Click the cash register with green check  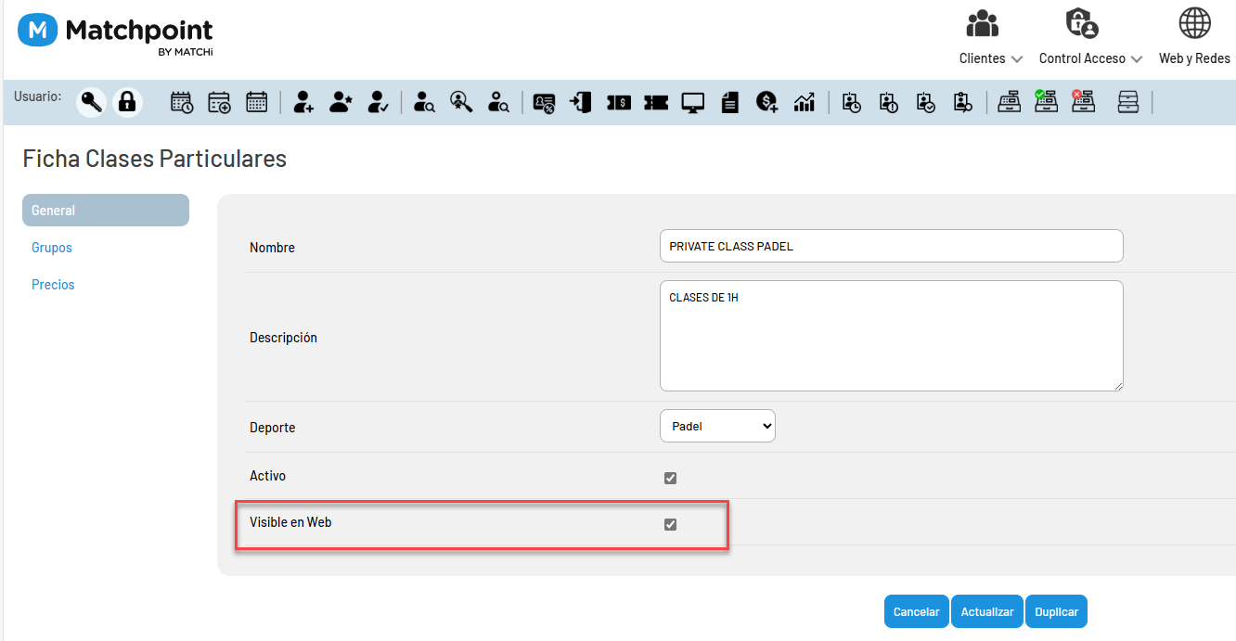(1046, 101)
